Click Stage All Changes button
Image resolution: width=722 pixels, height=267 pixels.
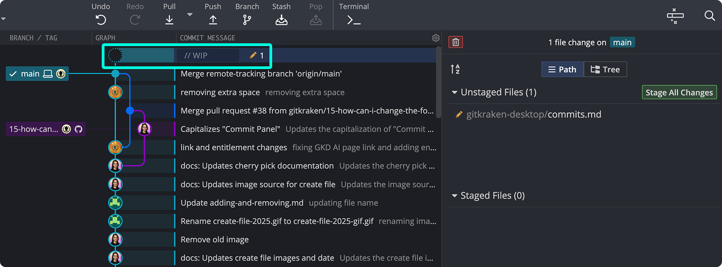679,92
